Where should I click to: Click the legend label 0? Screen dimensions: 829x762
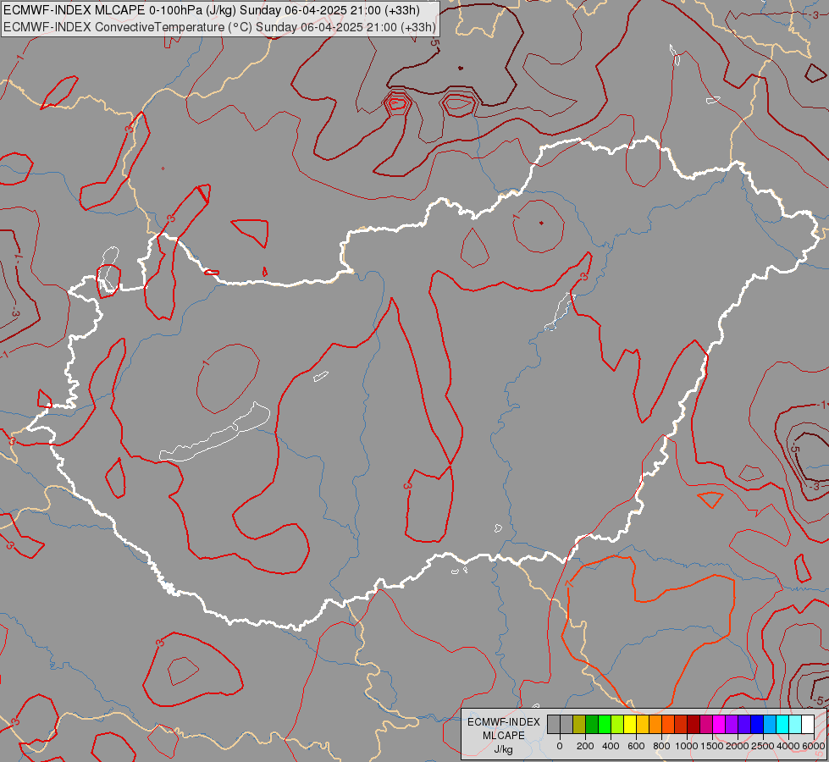(560, 746)
